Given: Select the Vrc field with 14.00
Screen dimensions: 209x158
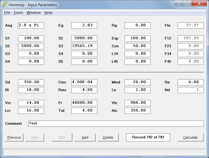Looking at the screenshot, I should [x=31, y=103].
